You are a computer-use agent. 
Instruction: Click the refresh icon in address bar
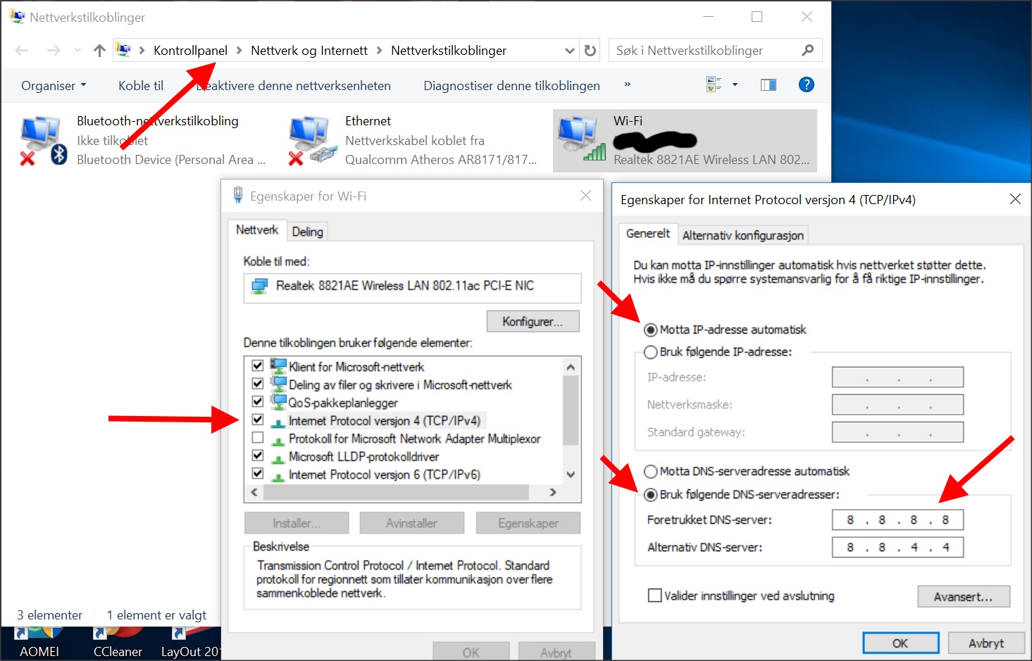pyautogui.click(x=590, y=50)
